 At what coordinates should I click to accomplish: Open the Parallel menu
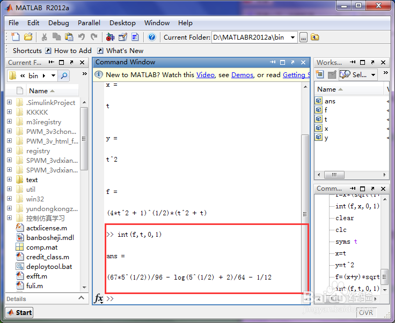[x=89, y=23]
